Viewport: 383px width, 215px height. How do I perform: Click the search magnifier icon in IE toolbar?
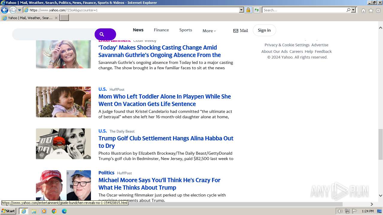coord(348,10)
